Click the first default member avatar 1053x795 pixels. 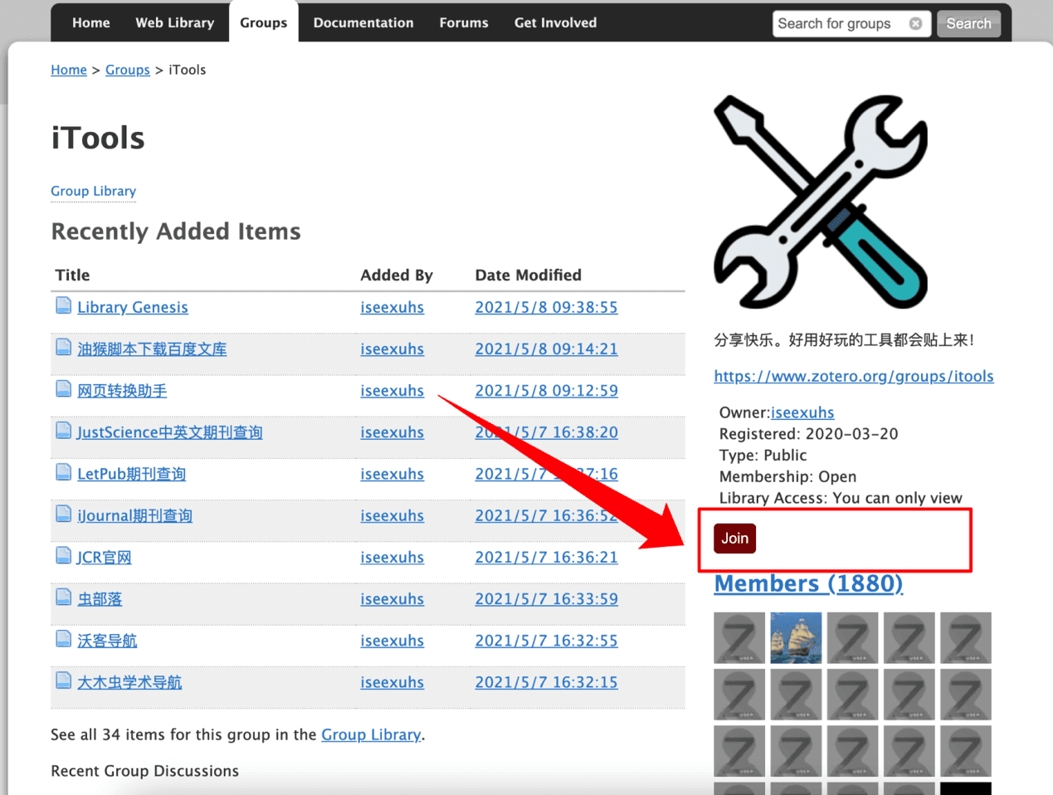pos(739,637)
